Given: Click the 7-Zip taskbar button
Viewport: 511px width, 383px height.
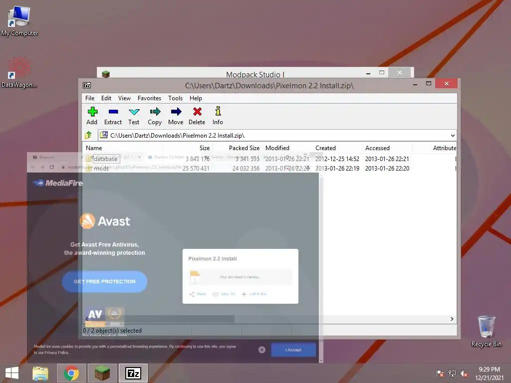Looking at the screenshot, I should coord(133,373).
